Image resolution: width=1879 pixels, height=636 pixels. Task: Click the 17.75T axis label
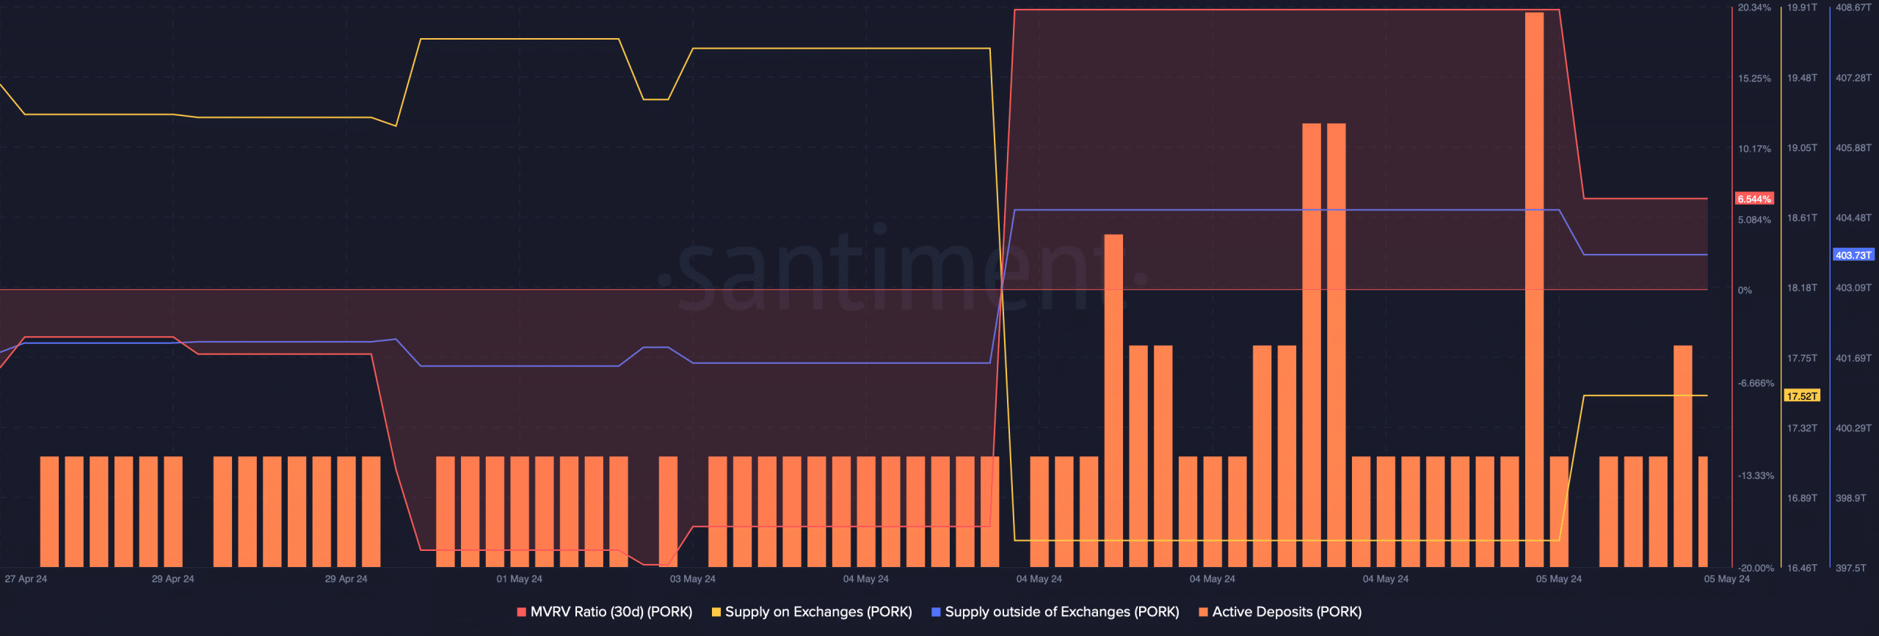(1802, 358)
